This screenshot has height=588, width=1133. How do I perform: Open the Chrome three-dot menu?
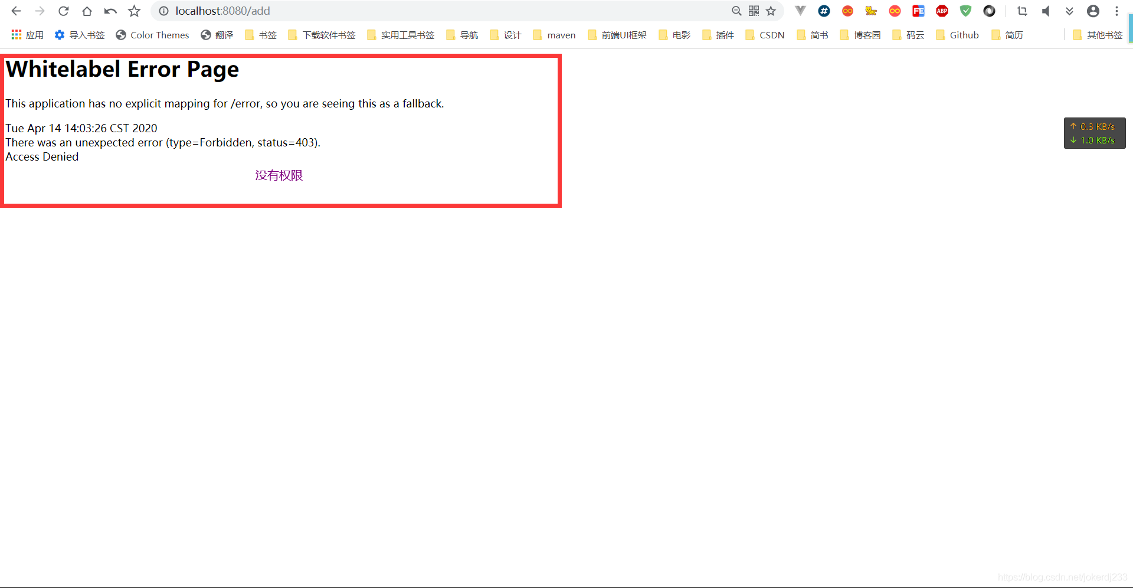[x=1117, y=11]
